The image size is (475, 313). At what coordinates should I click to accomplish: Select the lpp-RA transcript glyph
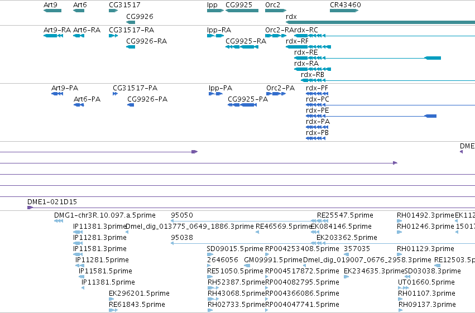pos(215,36)
